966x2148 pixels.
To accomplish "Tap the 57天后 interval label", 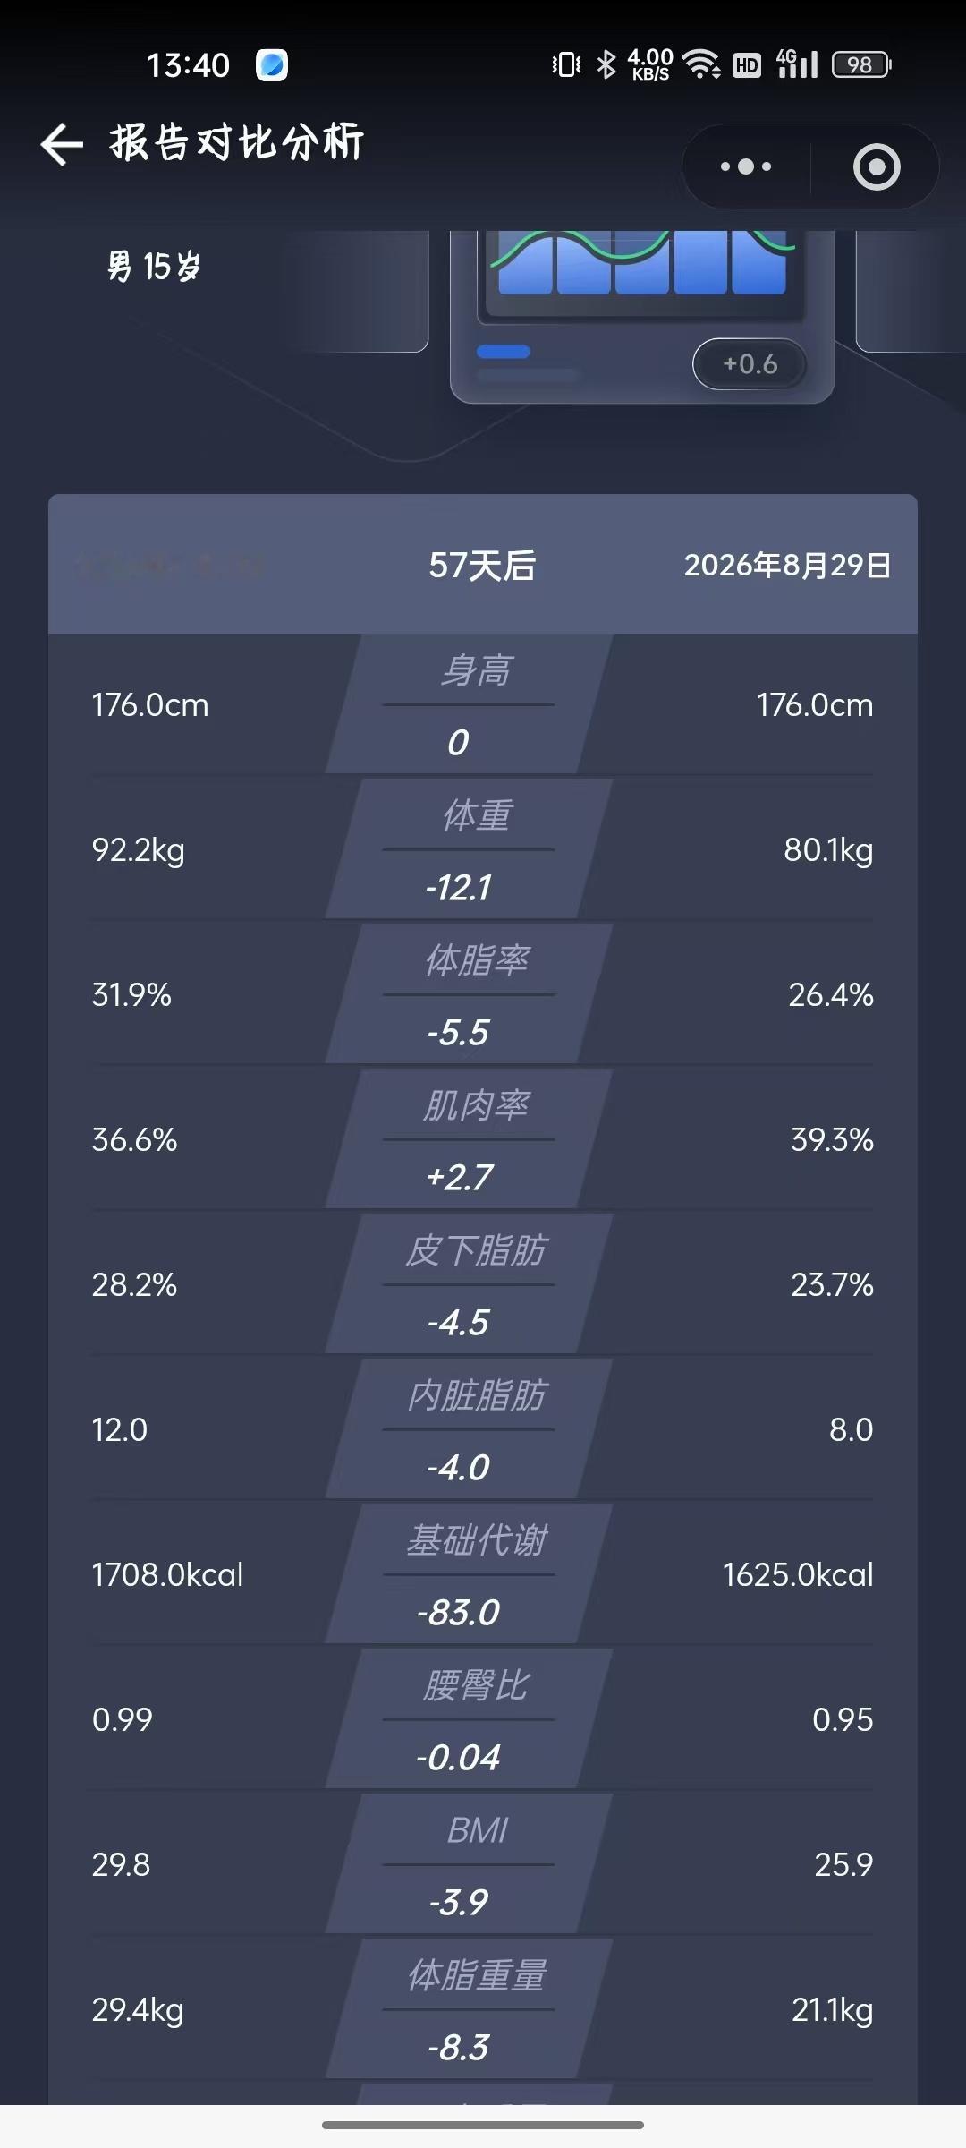I will pyautogui.click(x=482, y=566).
